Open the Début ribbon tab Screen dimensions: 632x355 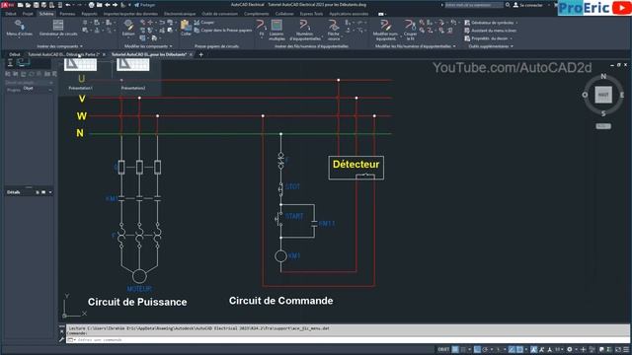click(x=11, y=14)
